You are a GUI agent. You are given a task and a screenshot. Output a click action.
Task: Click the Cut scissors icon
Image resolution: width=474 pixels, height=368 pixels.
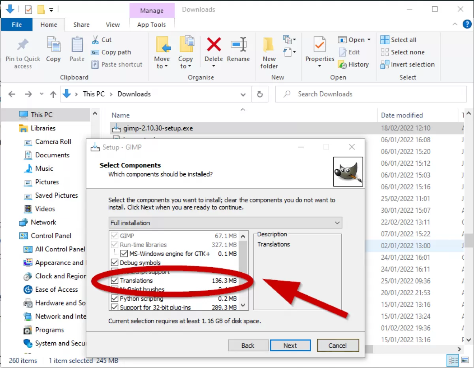point(96,40)
